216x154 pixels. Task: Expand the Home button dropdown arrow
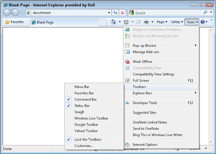120,22
